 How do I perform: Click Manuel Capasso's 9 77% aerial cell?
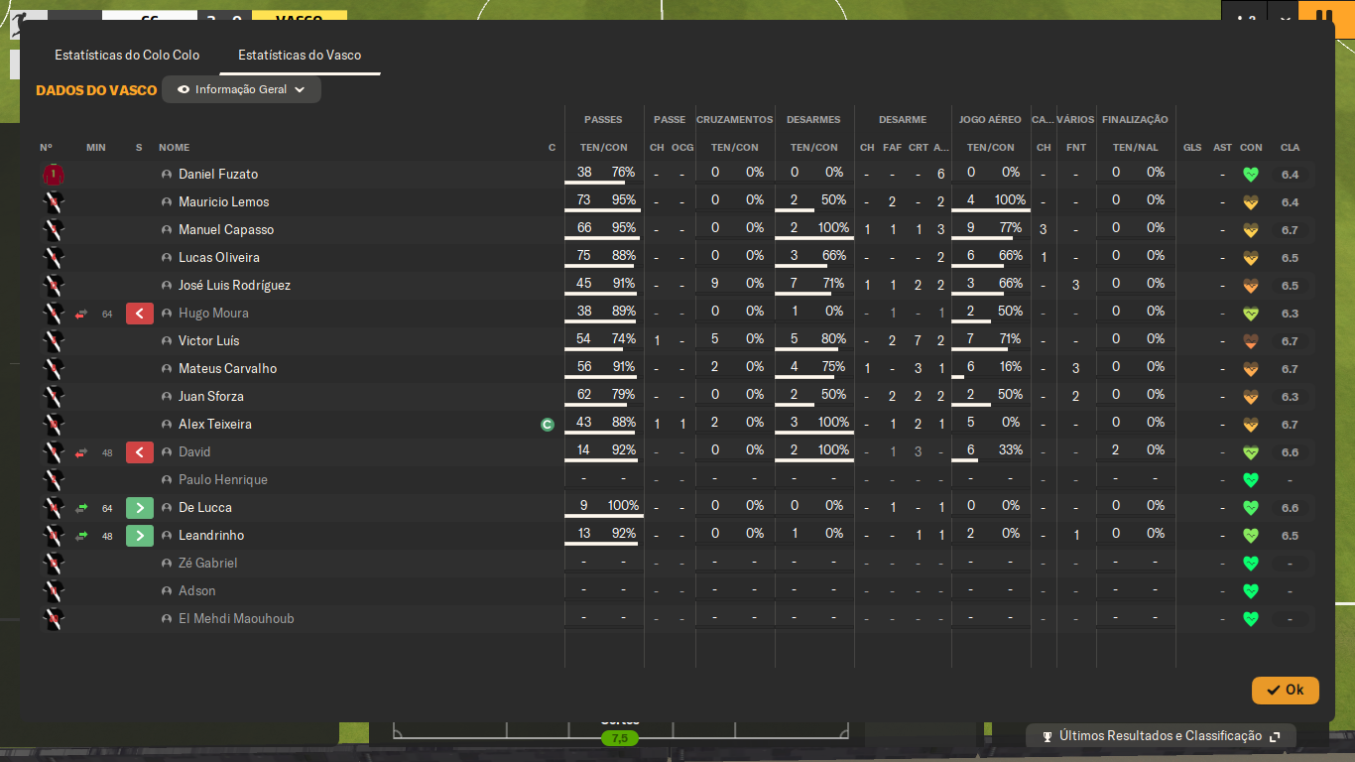991,229
